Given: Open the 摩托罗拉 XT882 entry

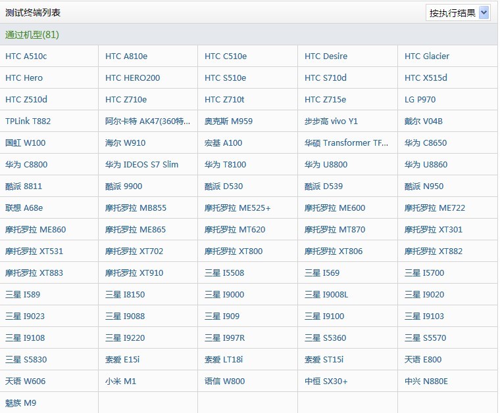Looking at the screenshot, I should point(434,251).
